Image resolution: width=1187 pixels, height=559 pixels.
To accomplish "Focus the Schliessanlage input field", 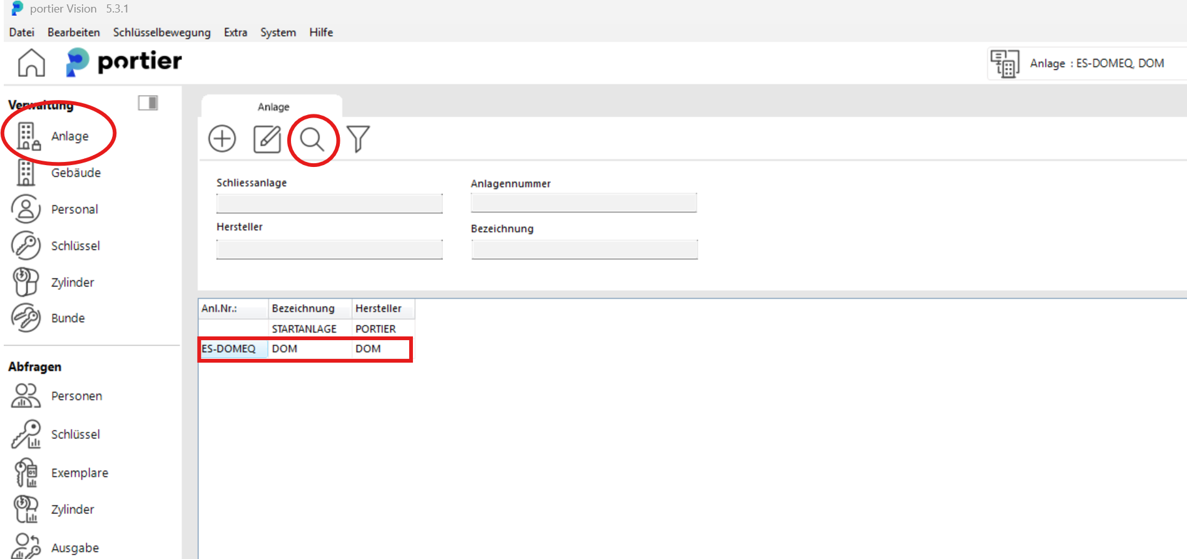I will [x=330, y=203].
